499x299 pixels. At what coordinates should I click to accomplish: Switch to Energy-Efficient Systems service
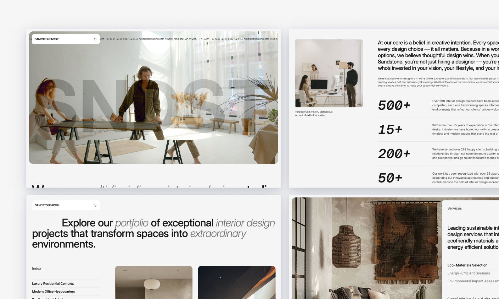coord(468,273)
